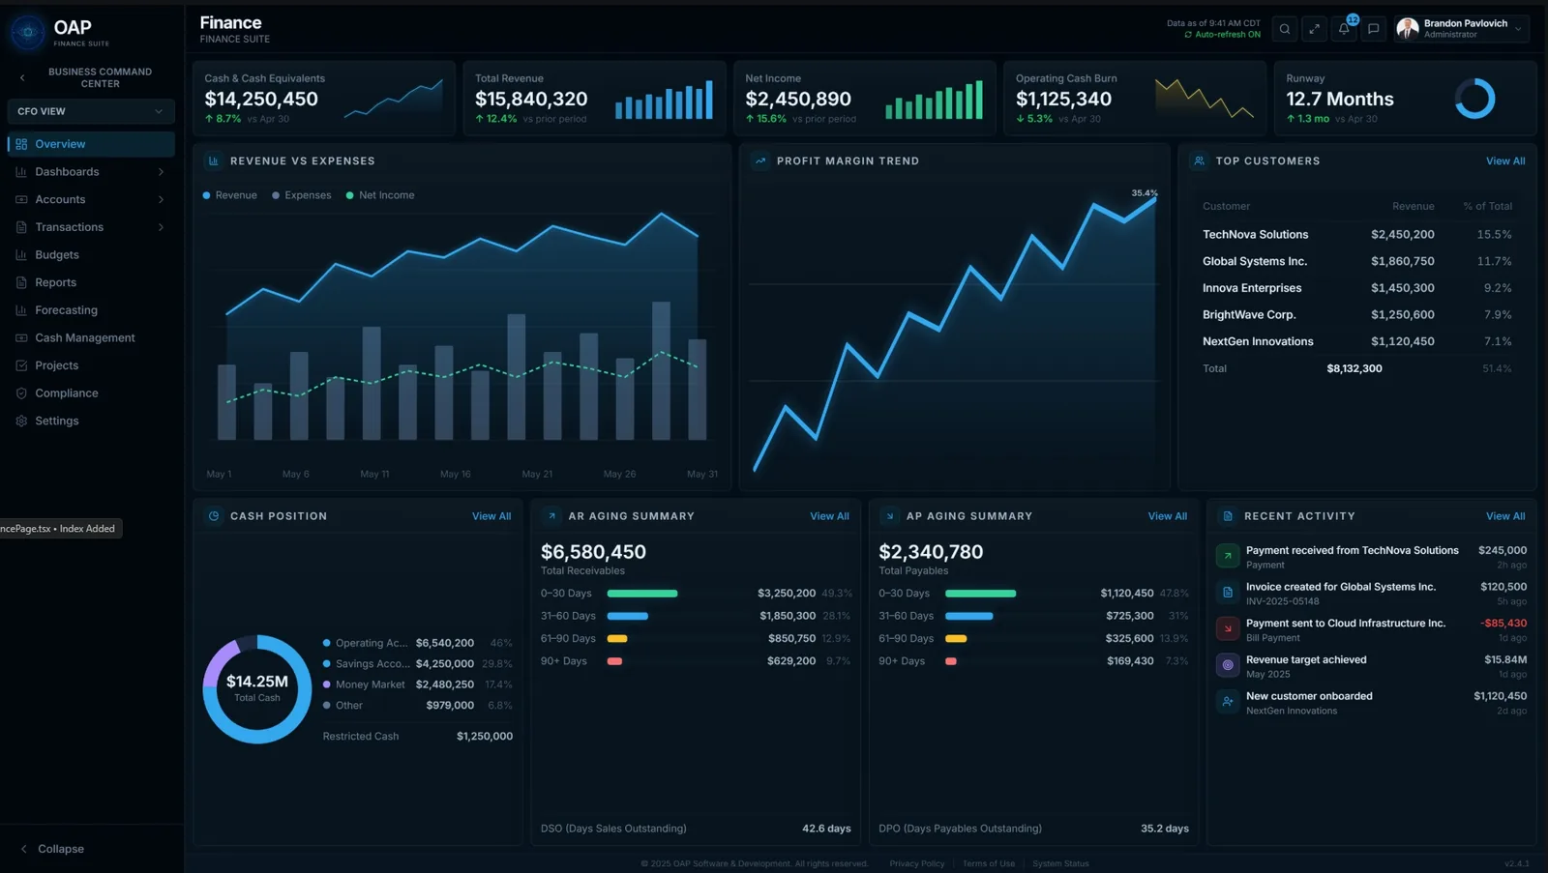Image resolution: width=1548 pixels, height=873 pixels.
Task: Click the Forecasting icon in sidebar
Action: [21, 310]
